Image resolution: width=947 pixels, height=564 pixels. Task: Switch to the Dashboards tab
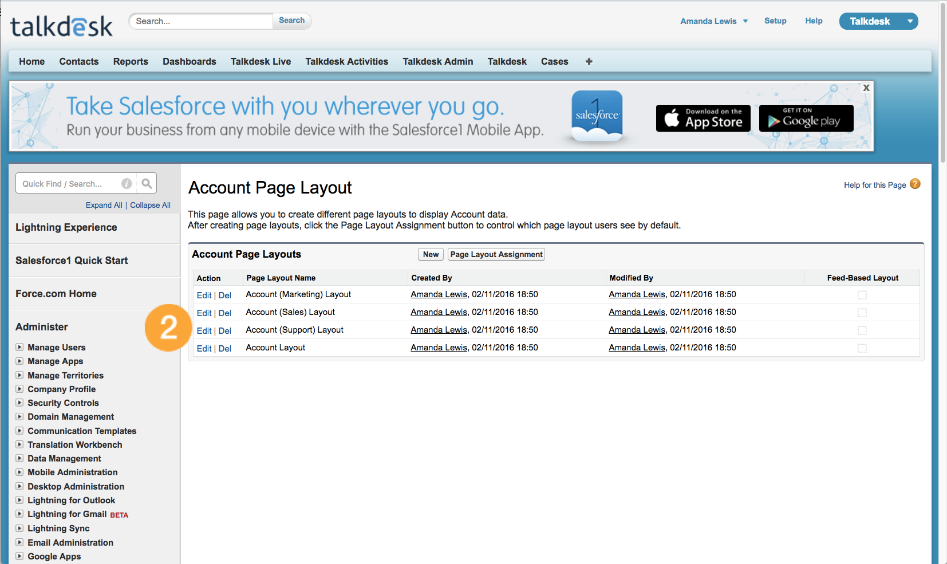pyautogui.click(x=190, y=61)
